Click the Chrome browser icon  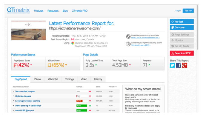point(73,43)
